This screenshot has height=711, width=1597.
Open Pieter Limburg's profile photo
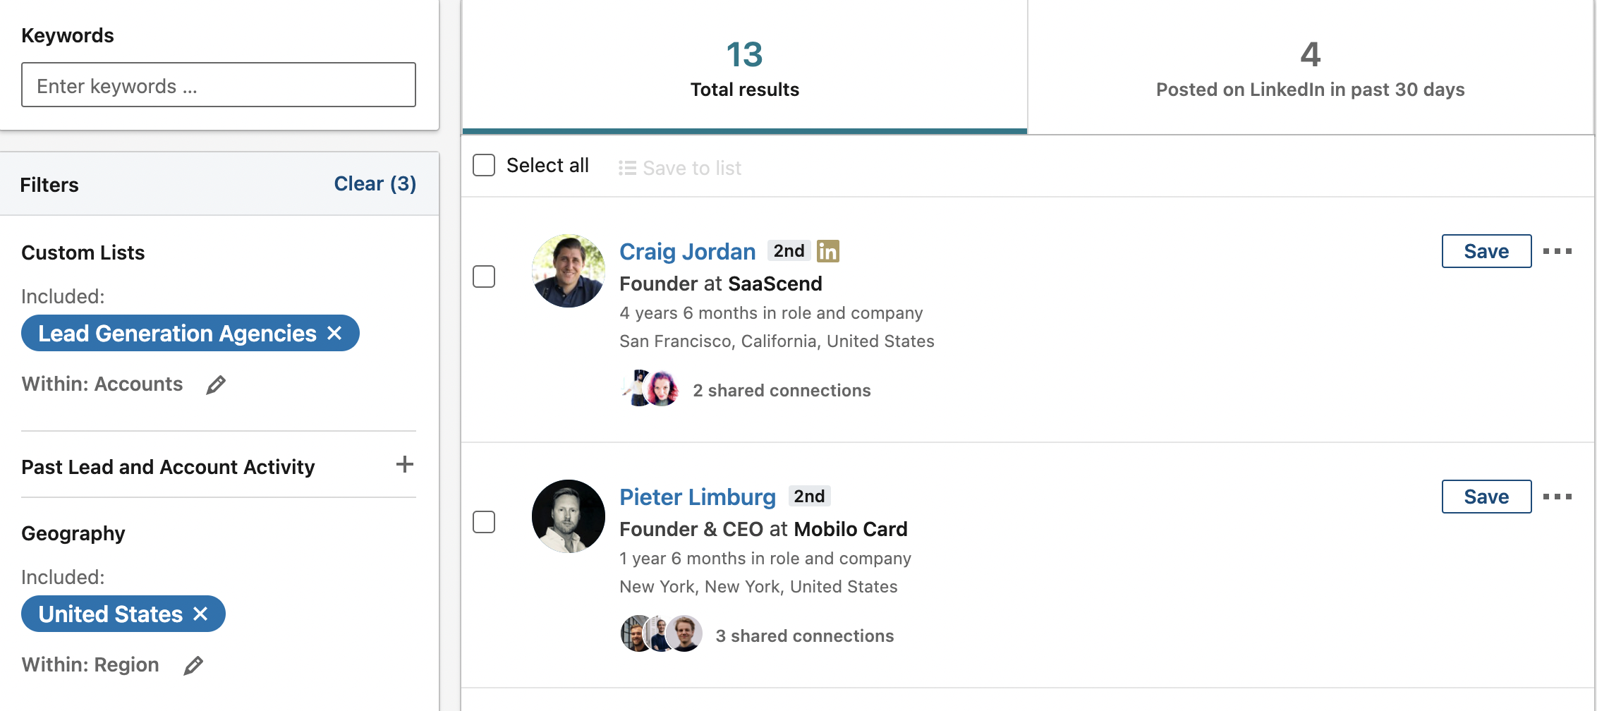(569, 516)
